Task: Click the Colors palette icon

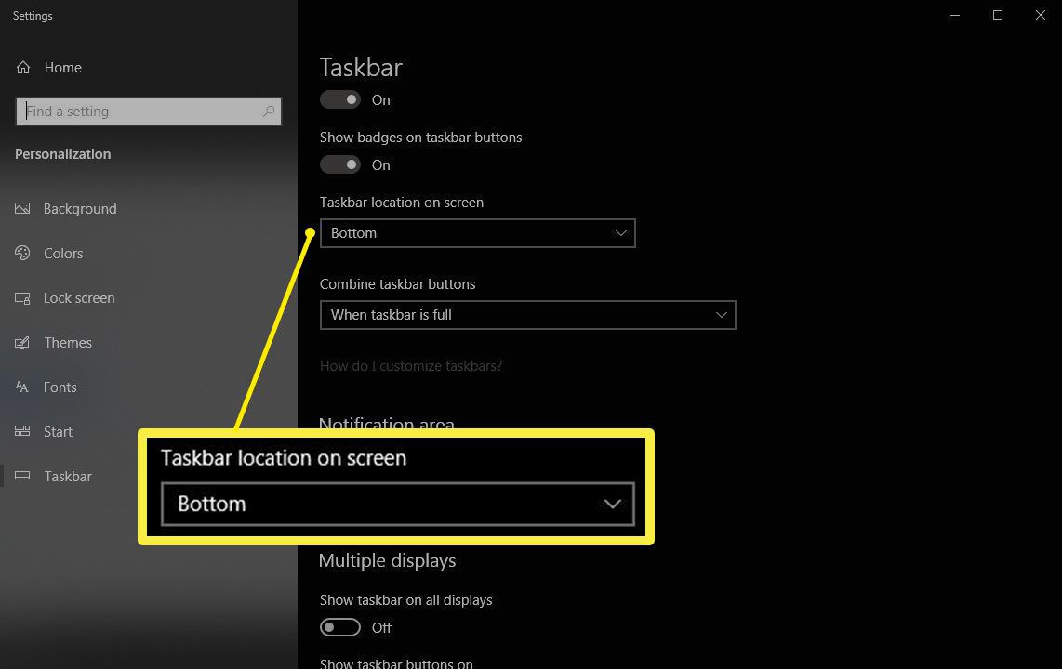Action: [22, 253]
